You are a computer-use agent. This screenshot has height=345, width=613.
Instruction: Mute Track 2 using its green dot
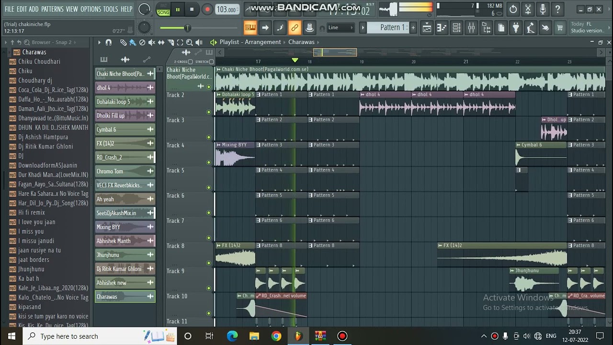(x=208, y=112)
